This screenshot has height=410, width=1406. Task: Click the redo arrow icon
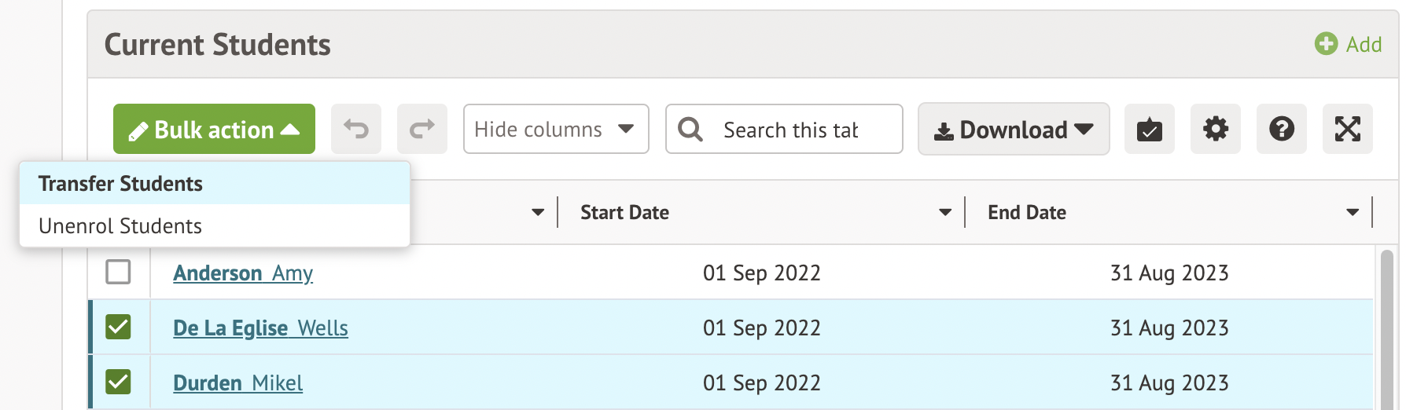click(x=422, y=129)
